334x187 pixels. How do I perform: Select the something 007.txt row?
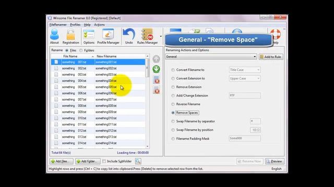[x=98, y=99]
